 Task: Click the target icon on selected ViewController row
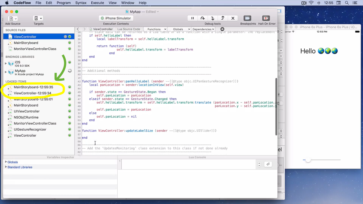pyautogui.click(x=65, y=37)
